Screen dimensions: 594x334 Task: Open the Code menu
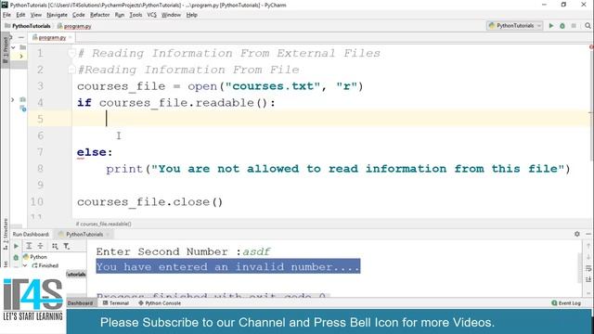78,15
